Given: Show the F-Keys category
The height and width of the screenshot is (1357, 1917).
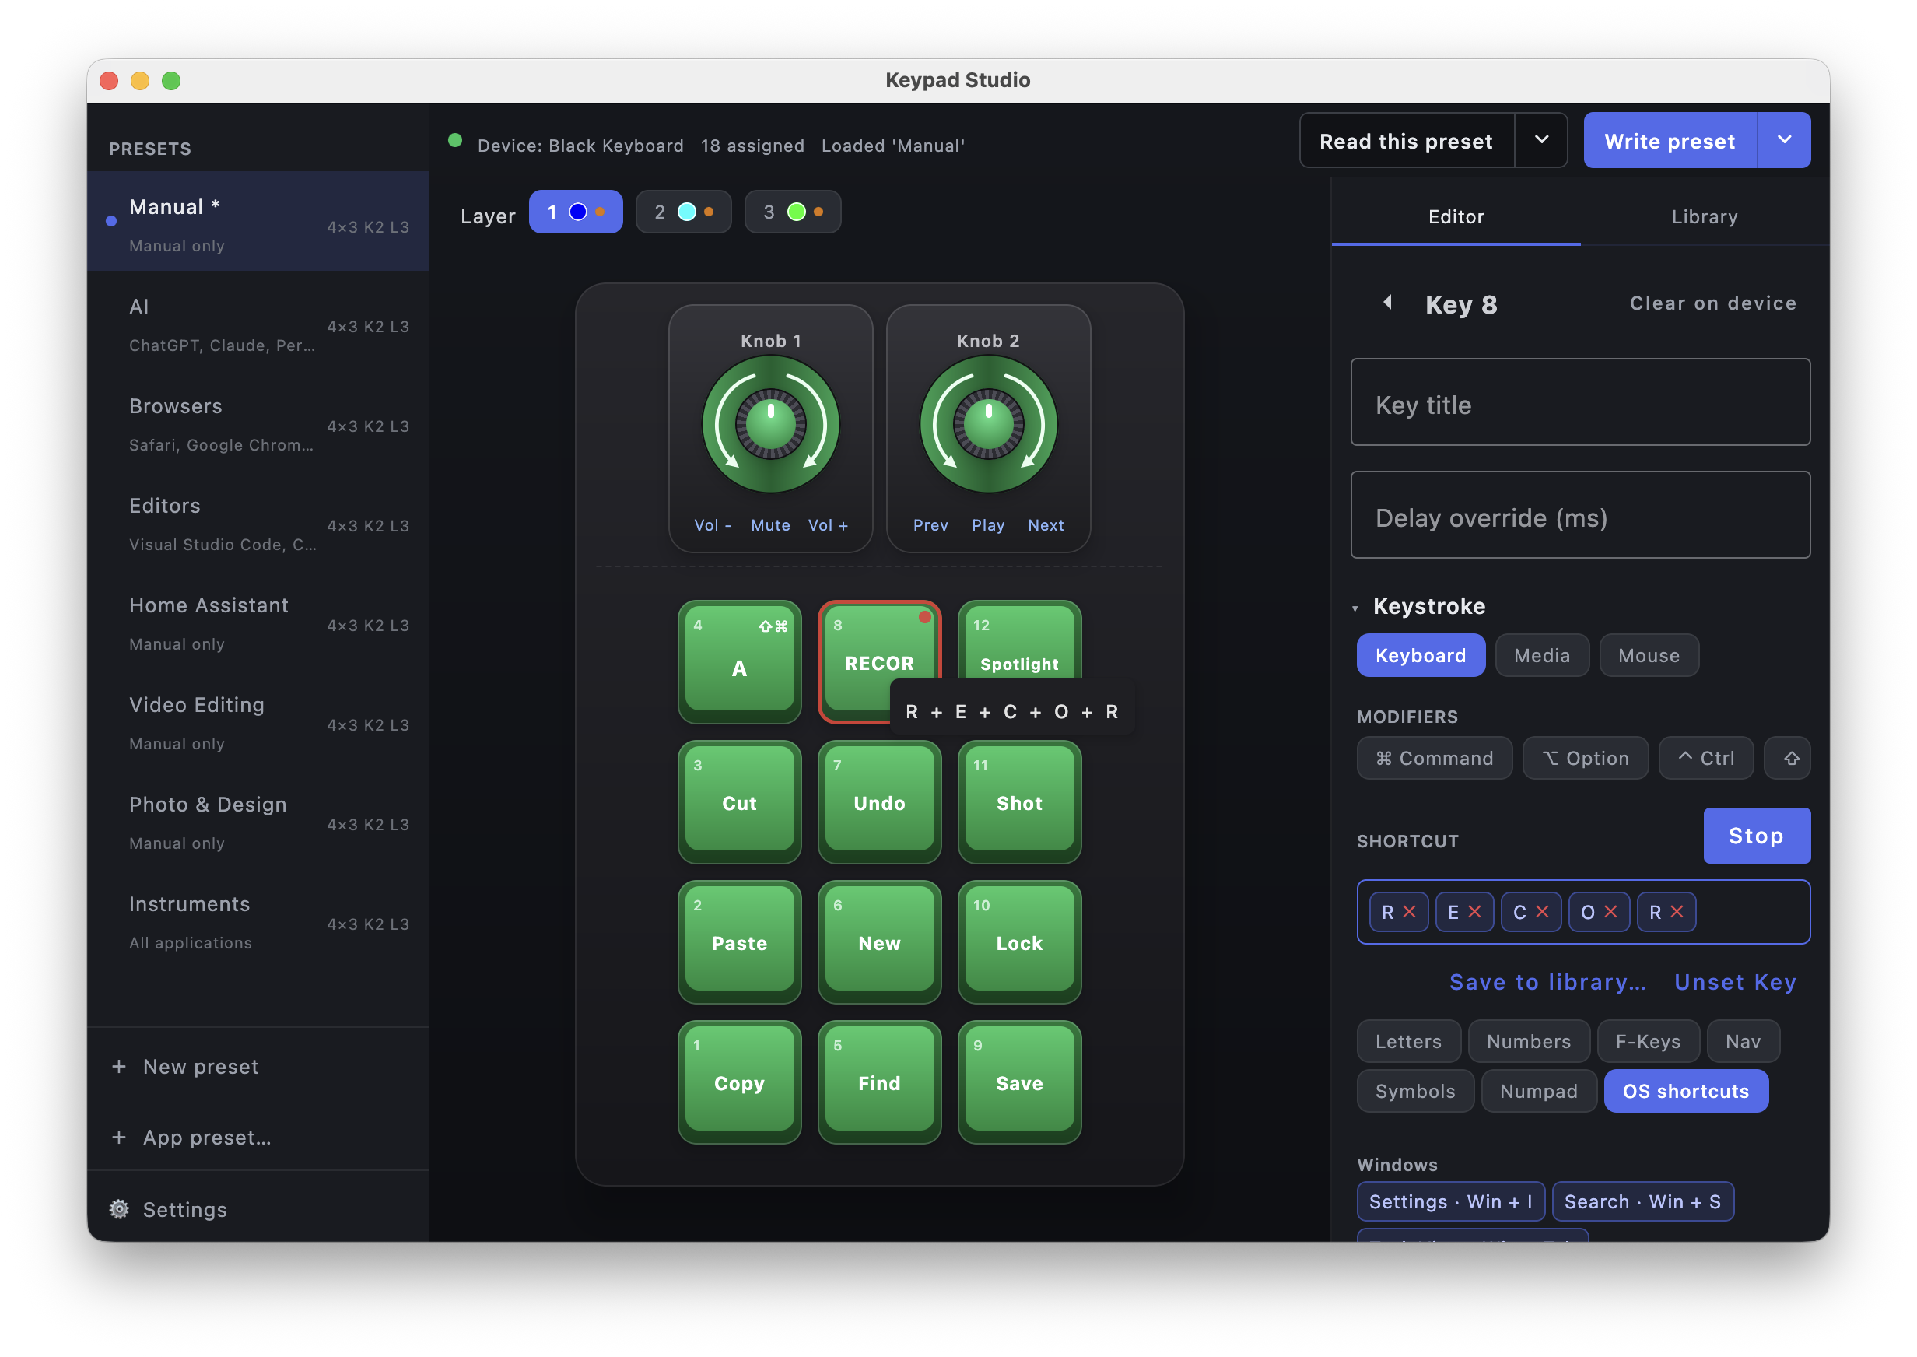Looking at the screenshot, I should pyautogui.click(x=1647, y=1041).
